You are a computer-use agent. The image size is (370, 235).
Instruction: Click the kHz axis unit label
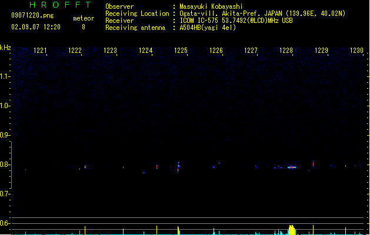click(5, 48)
